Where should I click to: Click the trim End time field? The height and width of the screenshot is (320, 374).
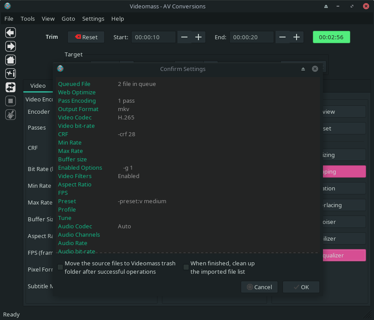[251, 37]
